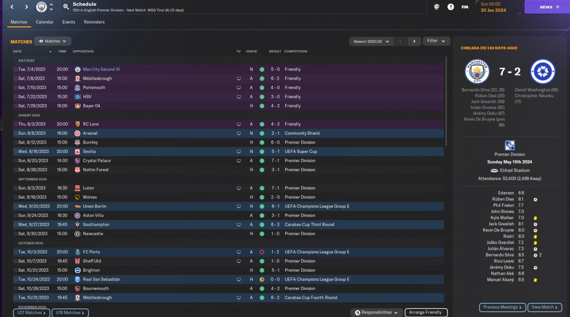
Task: Click the Sevilla club badge
Action: coord(77,152)
